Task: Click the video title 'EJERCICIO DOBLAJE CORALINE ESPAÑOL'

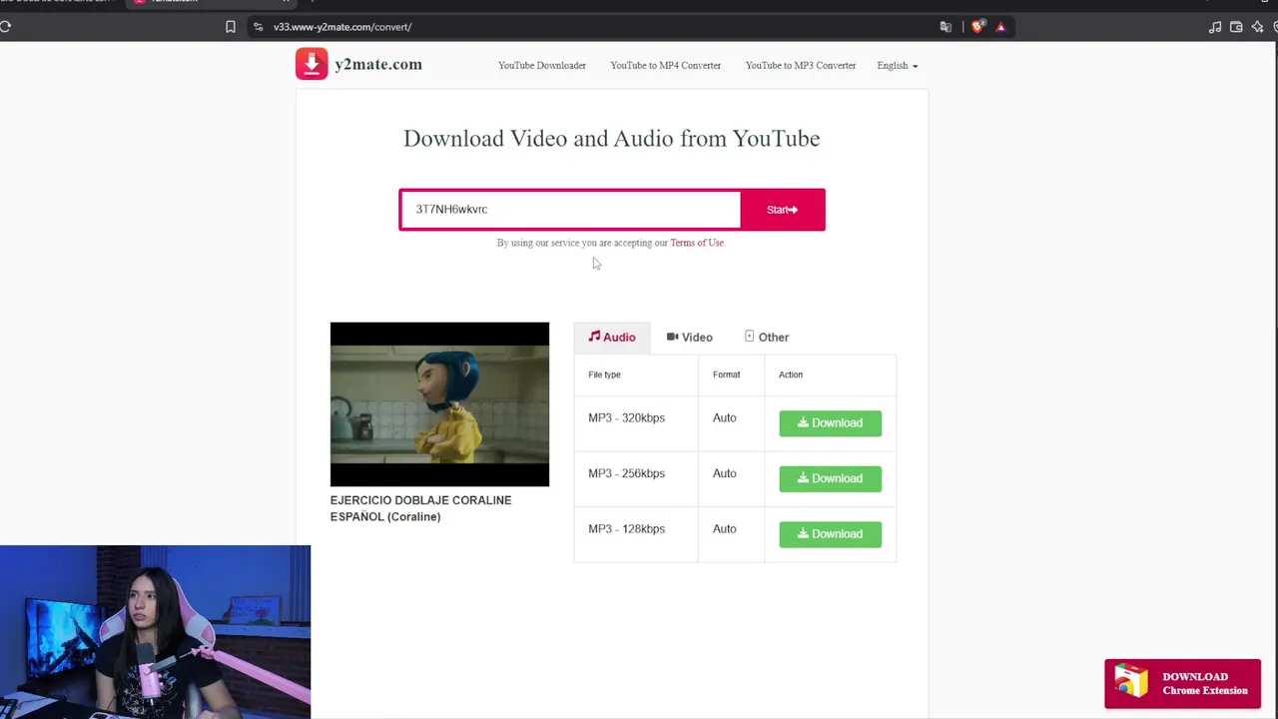Action: click(x=420, y=508)
